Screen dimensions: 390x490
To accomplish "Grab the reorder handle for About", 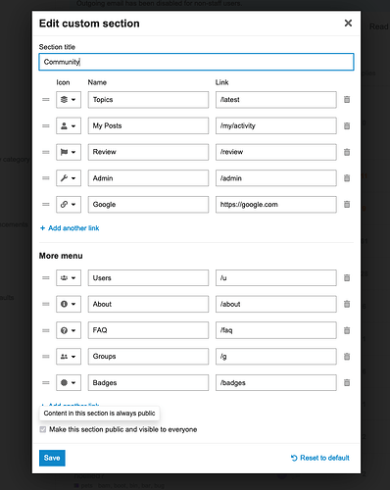I will click(46, 304).
